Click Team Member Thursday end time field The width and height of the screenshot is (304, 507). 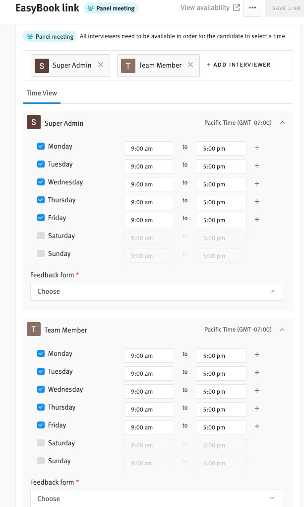click(x=221, y=410)
